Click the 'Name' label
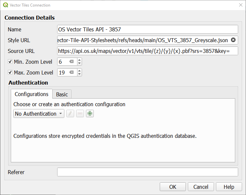246x195 pixels. (14, 29)
